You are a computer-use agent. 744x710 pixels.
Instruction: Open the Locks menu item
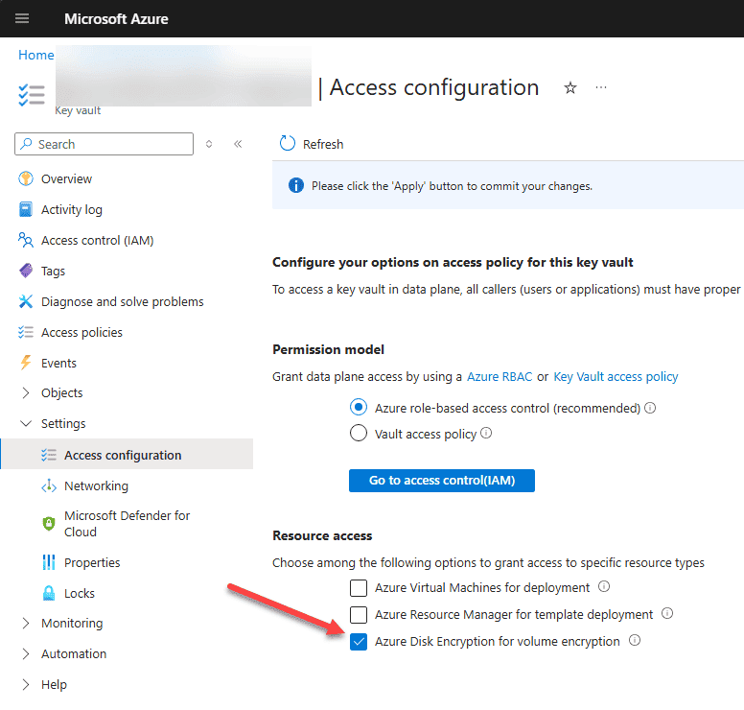point(80,593)
